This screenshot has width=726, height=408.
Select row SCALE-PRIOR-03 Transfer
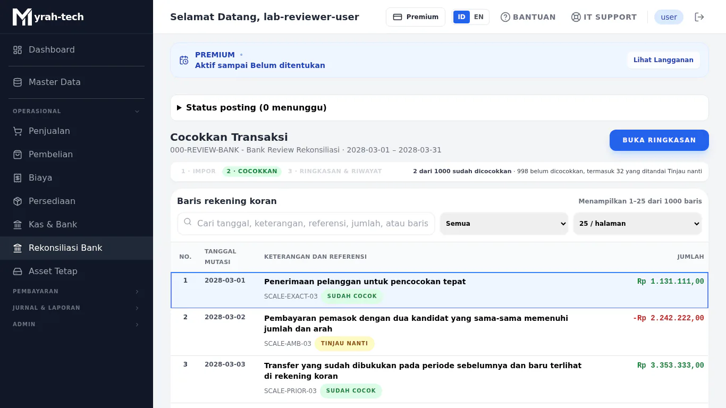pos(440,379)
